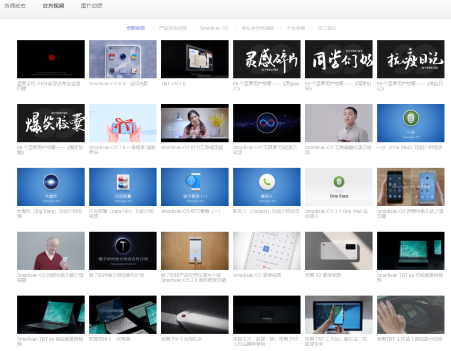Viewport: 451px width, 351px height.
Task: Open the 语音搜索功能 video thumbnail
Action: point(195,251)
